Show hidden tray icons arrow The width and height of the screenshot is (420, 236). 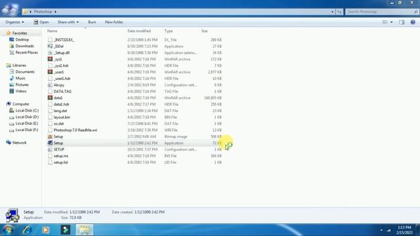pyautogui.click(x=381, y=230)
